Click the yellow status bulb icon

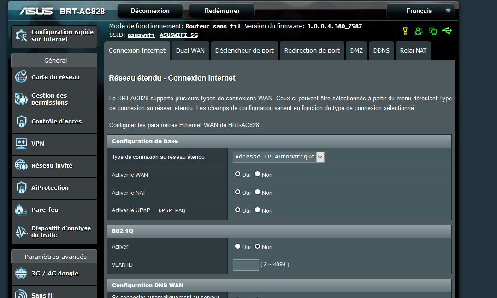(x=405, y=31)
